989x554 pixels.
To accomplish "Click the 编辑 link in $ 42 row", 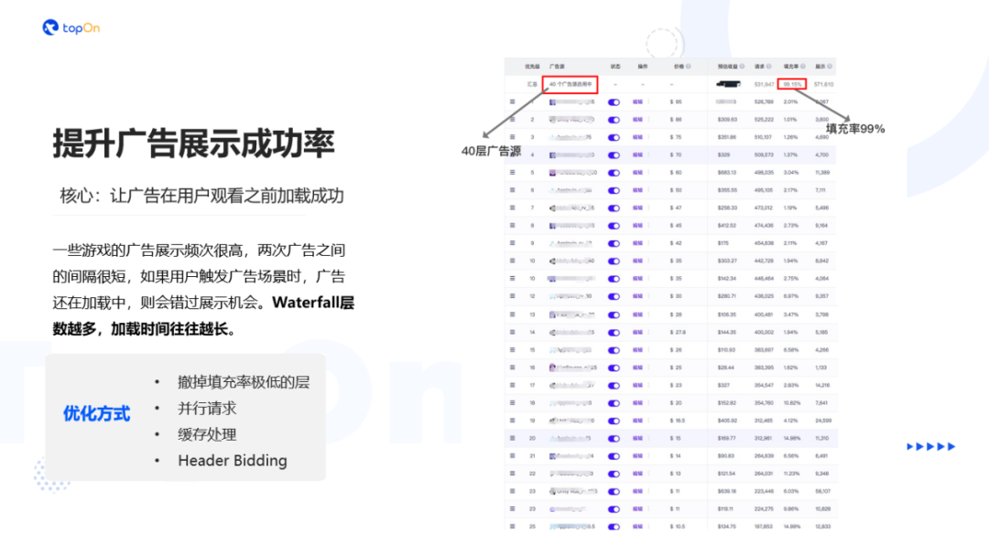I will click(637, 243).
